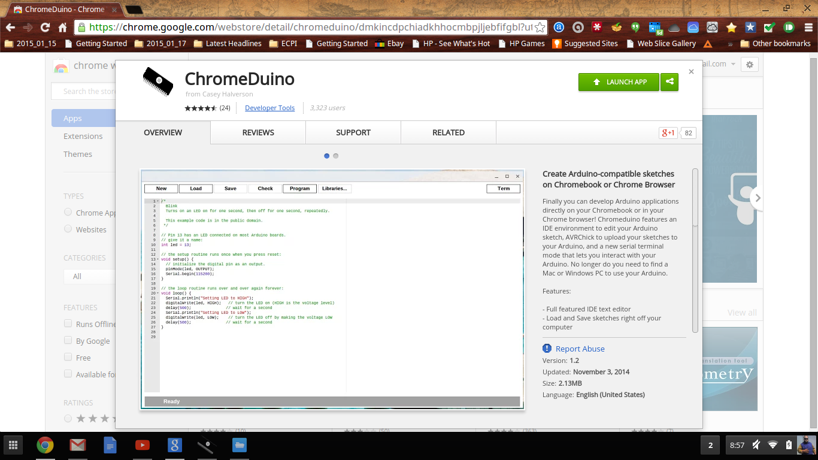Open the 2015_01_17 bookmark folder

click(160, 44)
